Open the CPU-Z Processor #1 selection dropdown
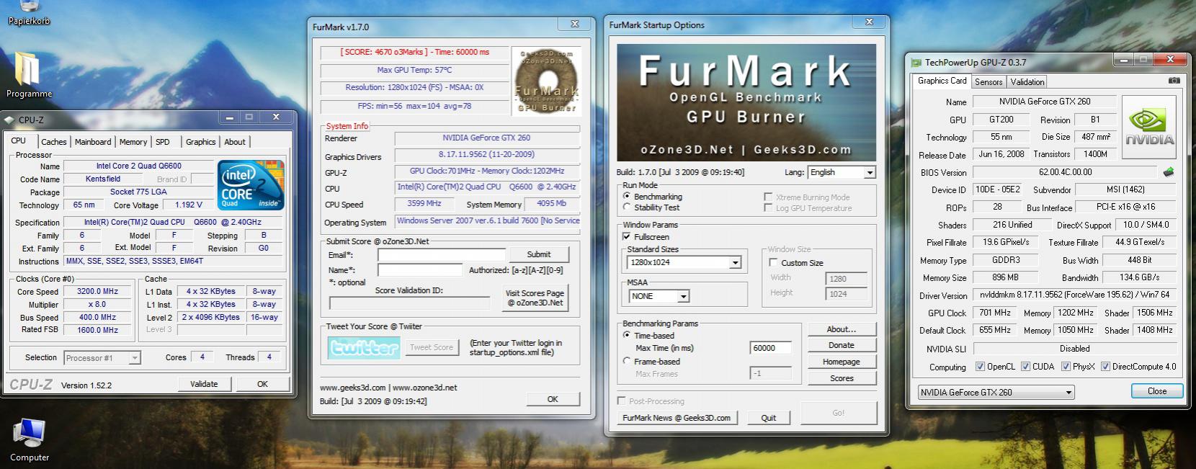The width and height of the screenshot is (1196, 469). pos(102,357)
